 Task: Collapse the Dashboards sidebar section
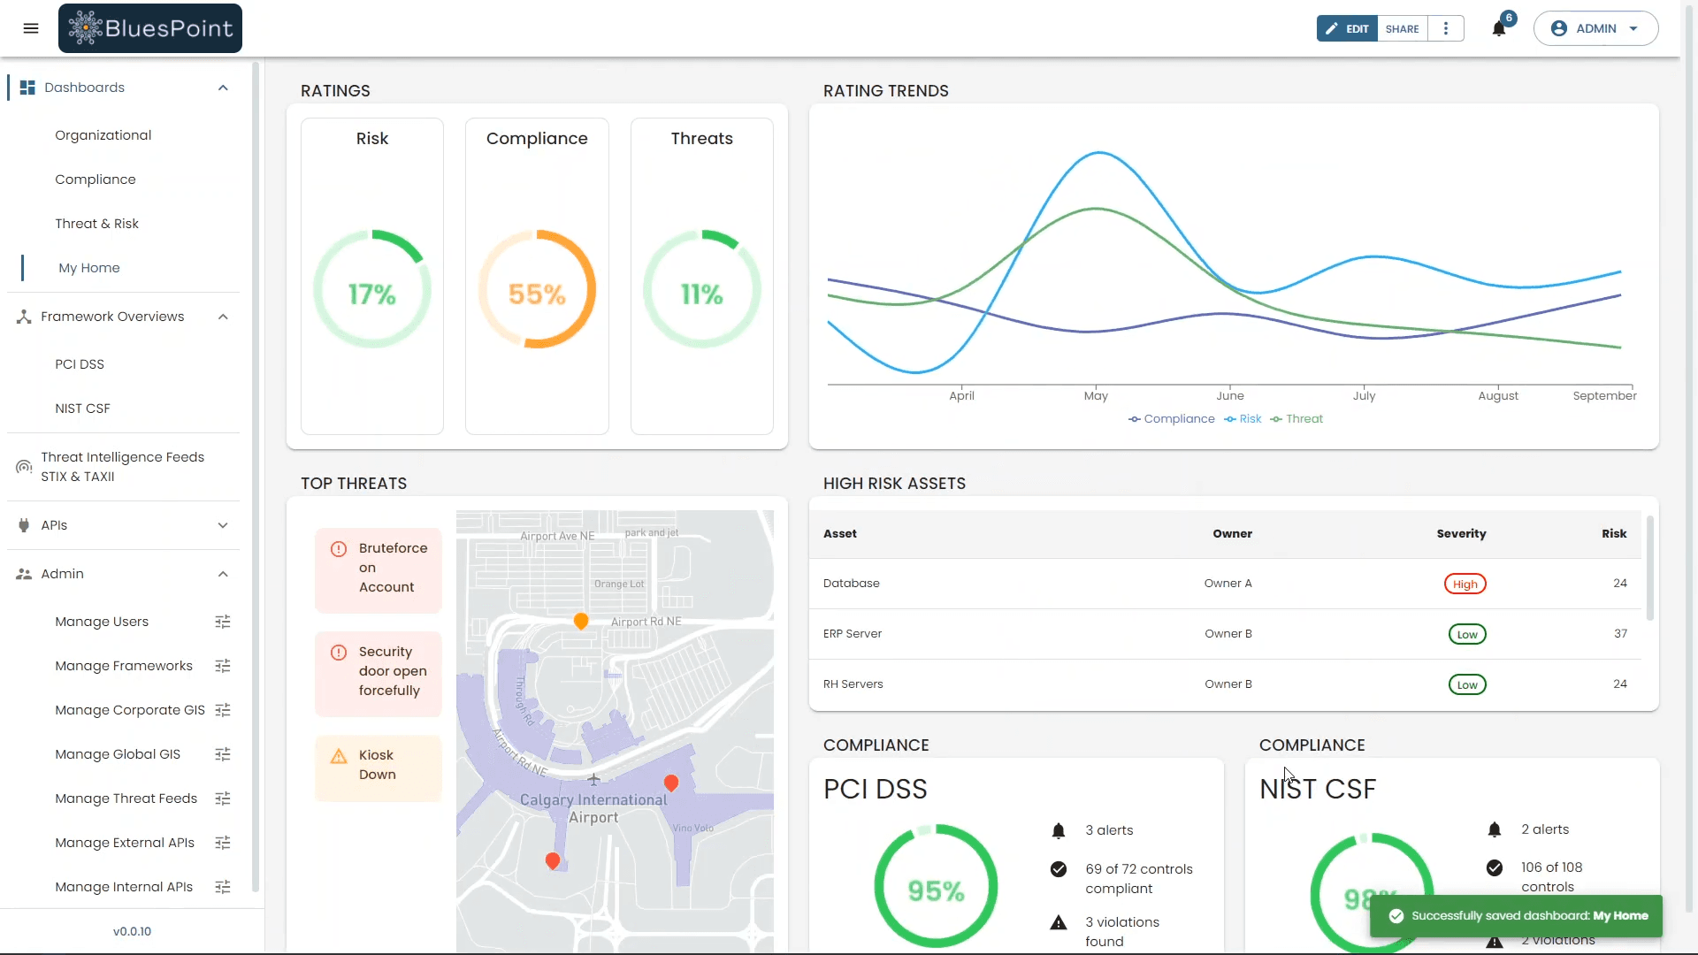tap(223, 88)
